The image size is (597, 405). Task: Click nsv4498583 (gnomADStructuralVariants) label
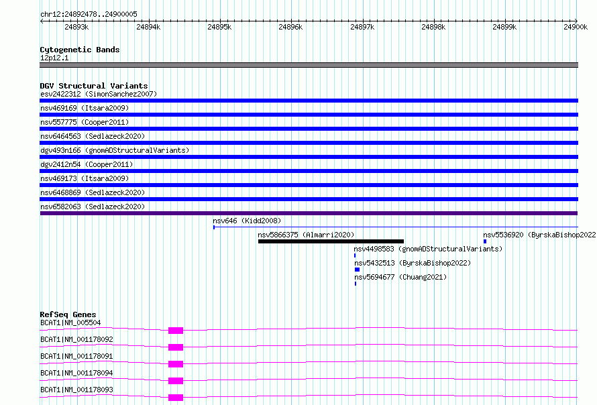tap(429, 249)
